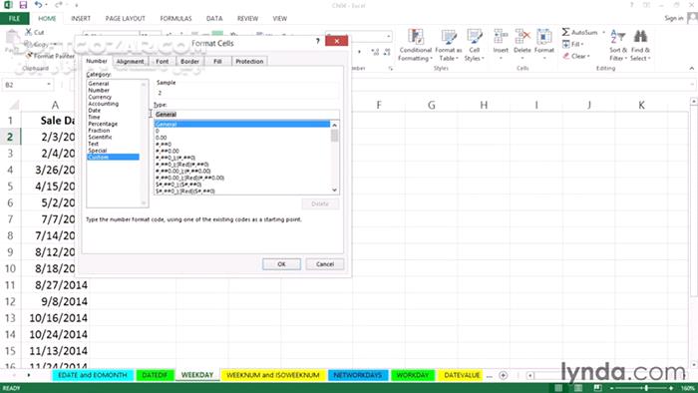Open Cell Styles gallery

click(x=474, y=45)
